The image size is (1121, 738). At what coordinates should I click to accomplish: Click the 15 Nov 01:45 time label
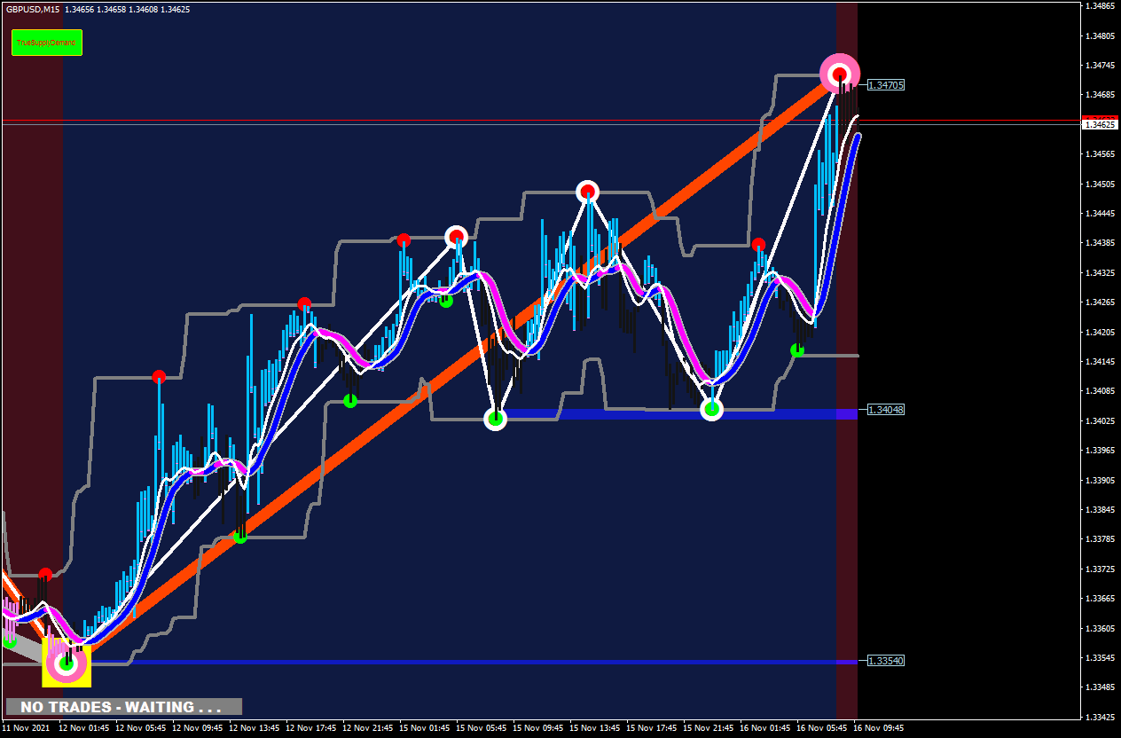coord(425,728)
